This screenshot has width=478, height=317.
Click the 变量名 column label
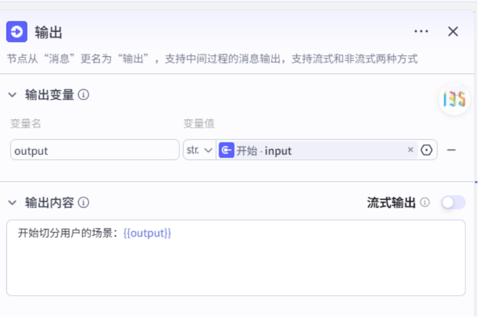pyautogui.click(x=26, y=124)
